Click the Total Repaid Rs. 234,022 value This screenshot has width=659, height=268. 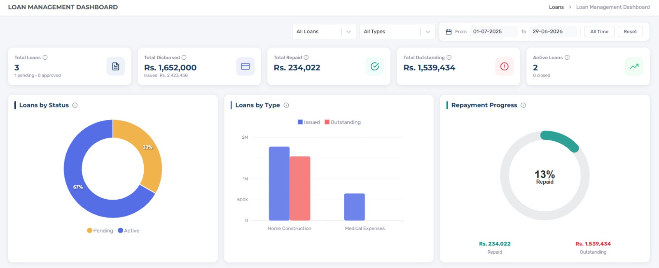297,68
